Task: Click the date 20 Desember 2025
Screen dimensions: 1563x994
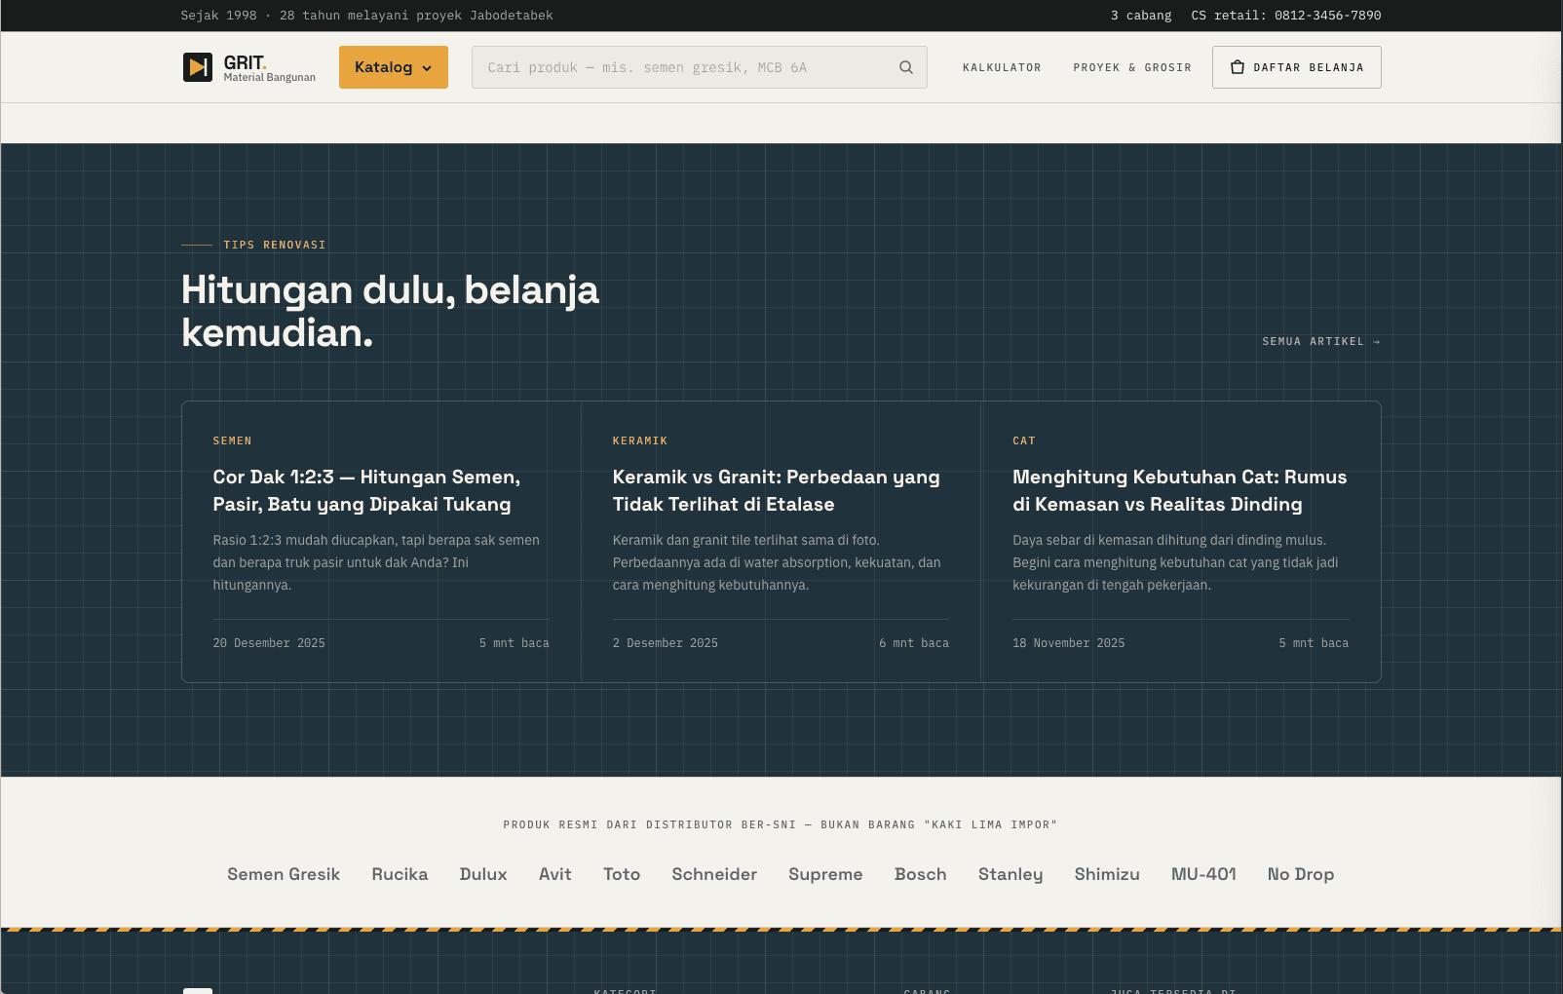Action: click(269, 643)
